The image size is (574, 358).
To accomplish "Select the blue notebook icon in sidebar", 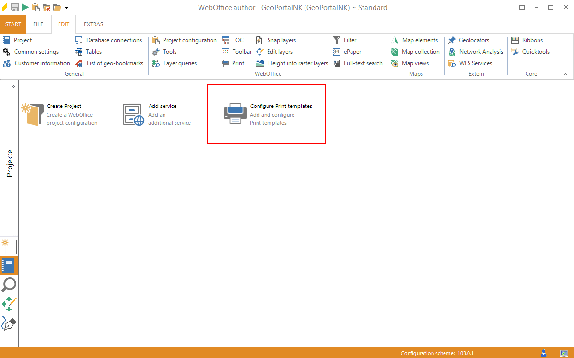I will pos(9,266).
